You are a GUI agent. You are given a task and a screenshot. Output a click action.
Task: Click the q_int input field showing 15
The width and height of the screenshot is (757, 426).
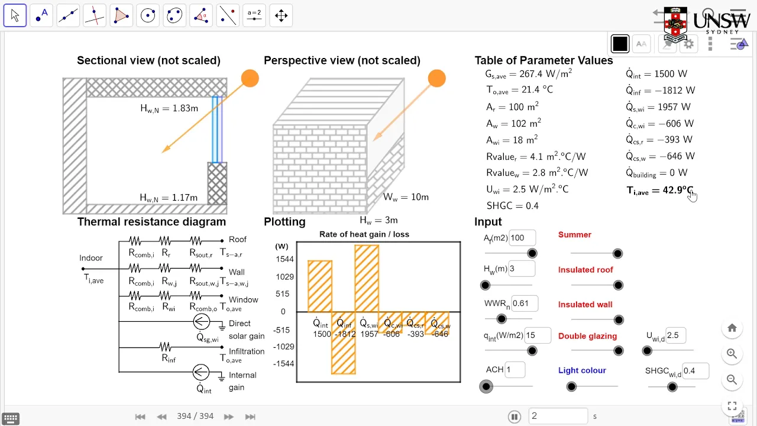[538, 335]
